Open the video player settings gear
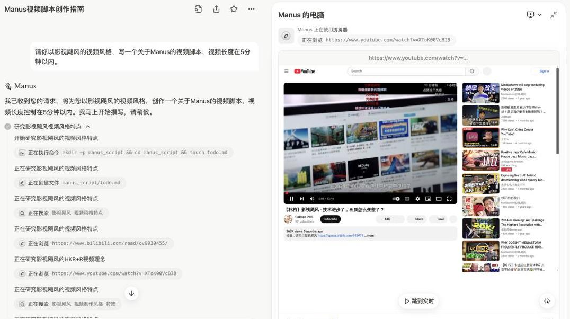The height and width of the screenshot is (319, 570). pos(417,199)
